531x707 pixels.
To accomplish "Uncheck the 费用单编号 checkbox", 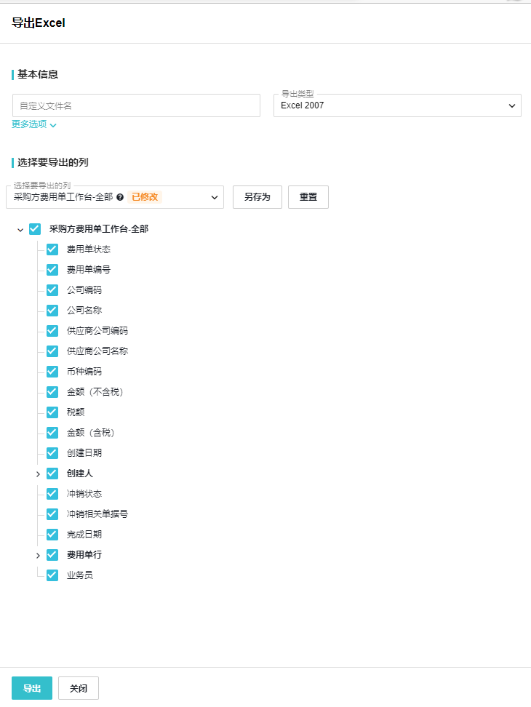I will tap(52, 270).
